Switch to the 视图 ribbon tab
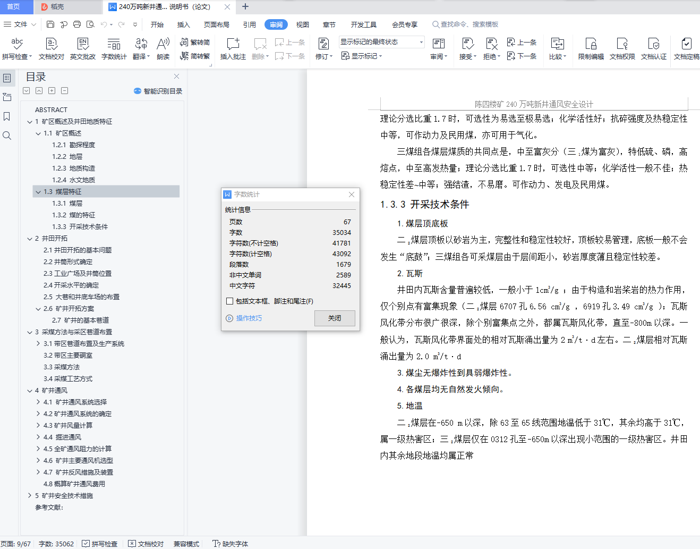The image size is (700, 549). coord(303,24)
